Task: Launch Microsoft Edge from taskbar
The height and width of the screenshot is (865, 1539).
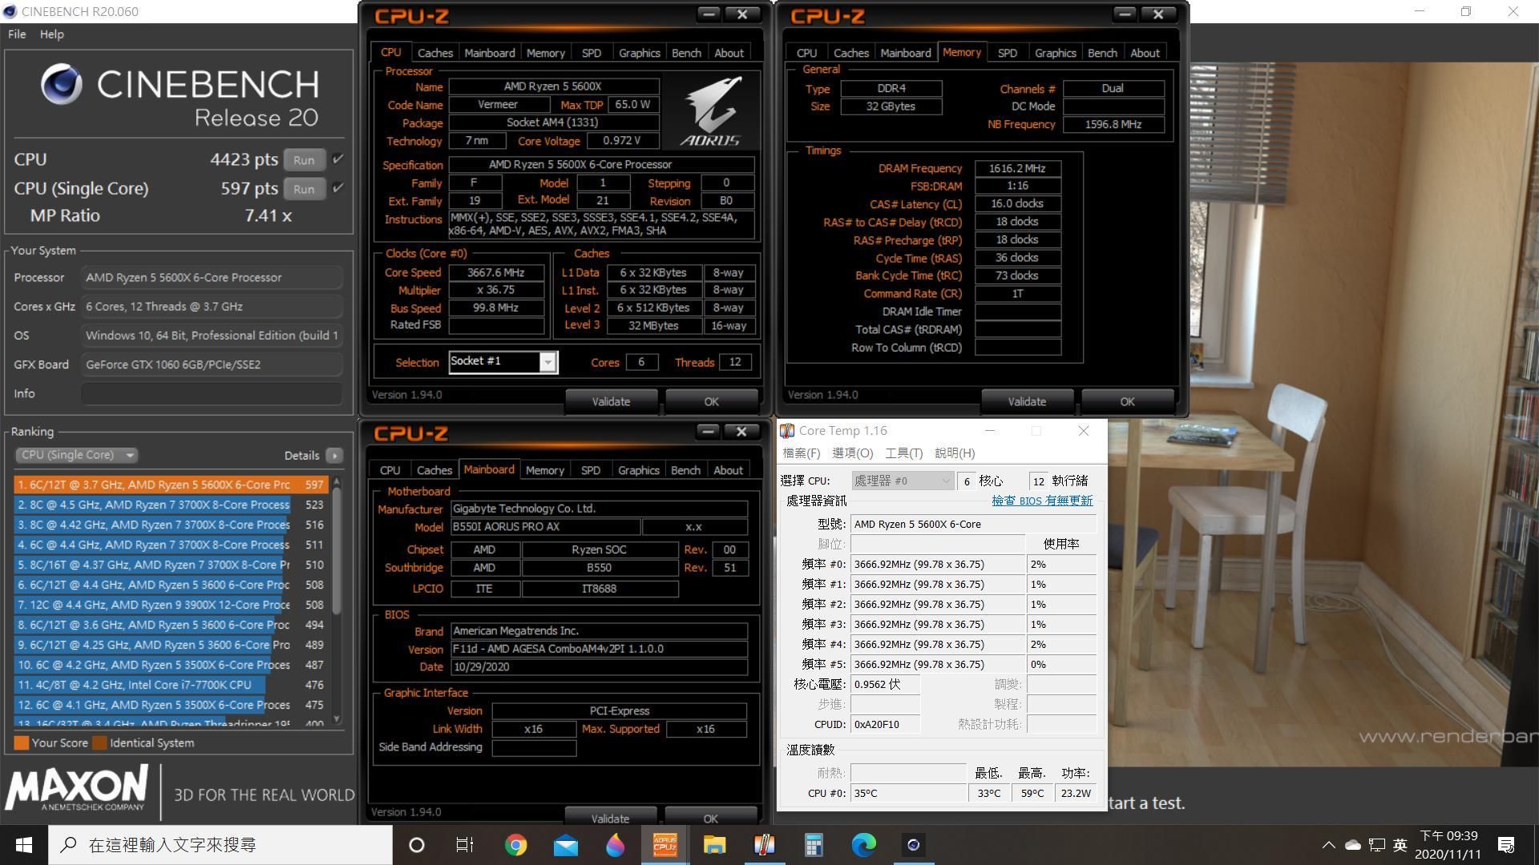Action: (x=863, y=845)
